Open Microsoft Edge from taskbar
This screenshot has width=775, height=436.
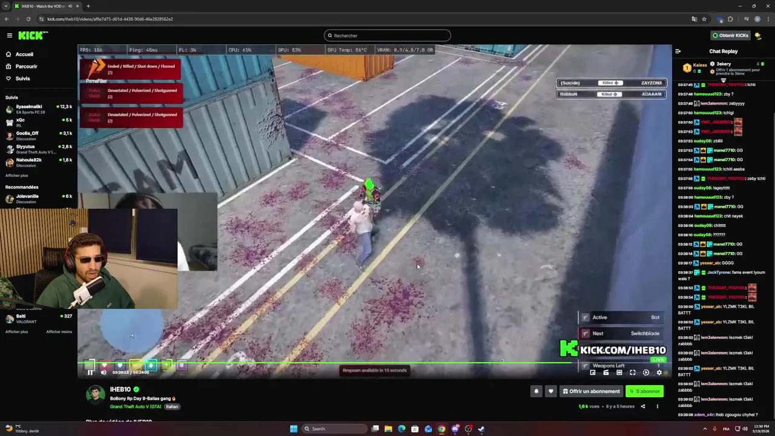tap(401, 429)
